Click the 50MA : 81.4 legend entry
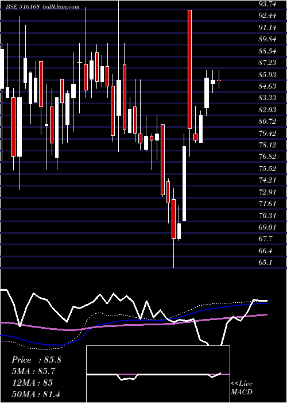 pyautogui.click(x=36, y=394)
